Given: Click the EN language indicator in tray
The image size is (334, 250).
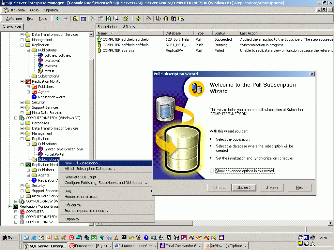Looking at the screenshot, I should pyautogui.click(x=306, y=238).
